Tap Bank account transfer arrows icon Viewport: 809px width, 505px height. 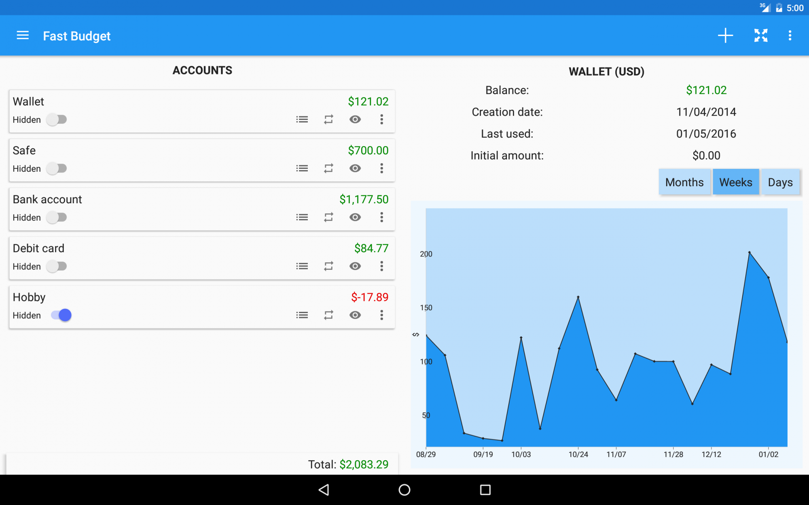coord(328,217)
